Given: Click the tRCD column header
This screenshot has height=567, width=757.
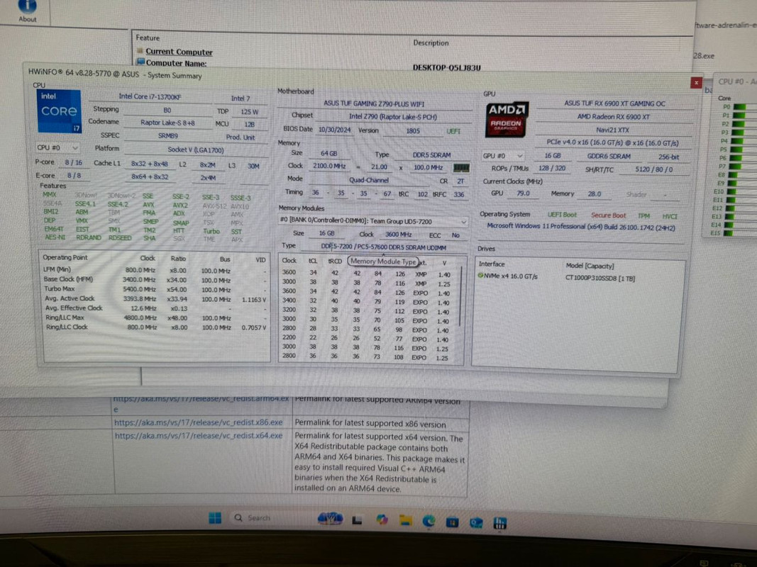Looking at the screenshot, I should click(335, 262).
